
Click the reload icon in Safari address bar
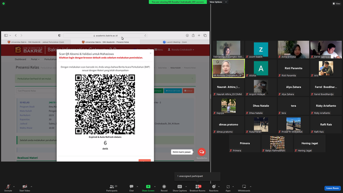click(145, 35)
